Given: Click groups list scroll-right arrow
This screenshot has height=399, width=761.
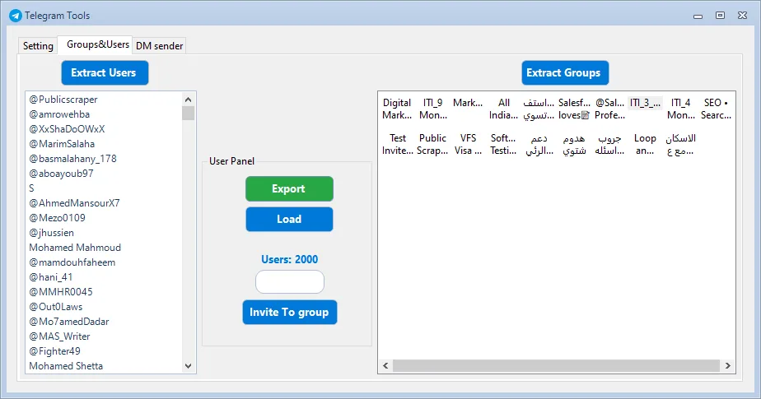Looking at the screenshot, I should pyautogui.click(x=727, y=365).
